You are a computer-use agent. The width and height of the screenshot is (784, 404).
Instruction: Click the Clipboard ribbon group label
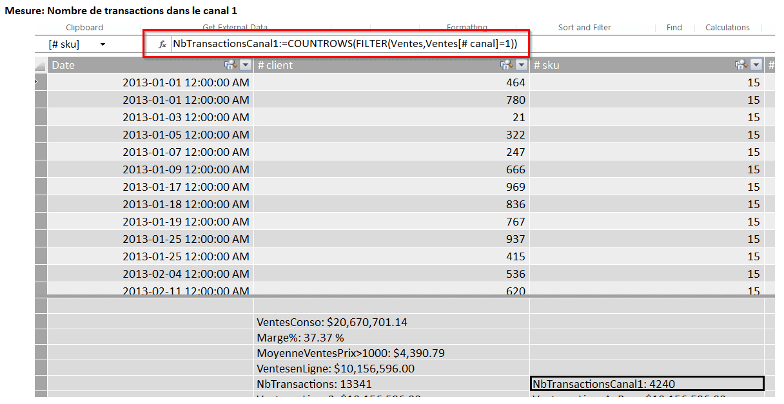(x=84, y=28)
